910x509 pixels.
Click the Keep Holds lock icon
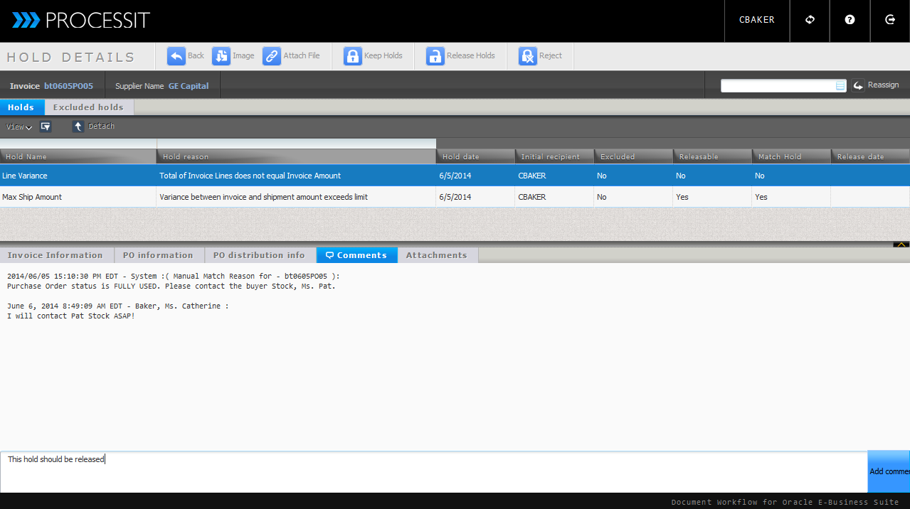pyautogui.click(x=353, y=56)
